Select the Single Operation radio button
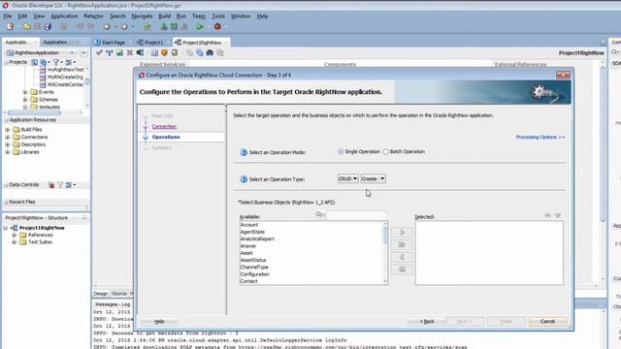This screenshot has height=349, width=621. click(341, 152)
